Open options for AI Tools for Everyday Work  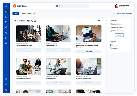(x=100, y=77)
